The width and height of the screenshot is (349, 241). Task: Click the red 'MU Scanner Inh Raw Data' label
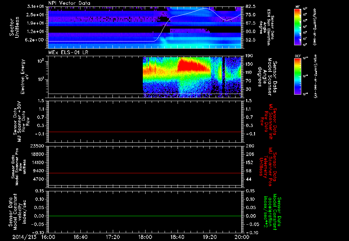point(268,122)
